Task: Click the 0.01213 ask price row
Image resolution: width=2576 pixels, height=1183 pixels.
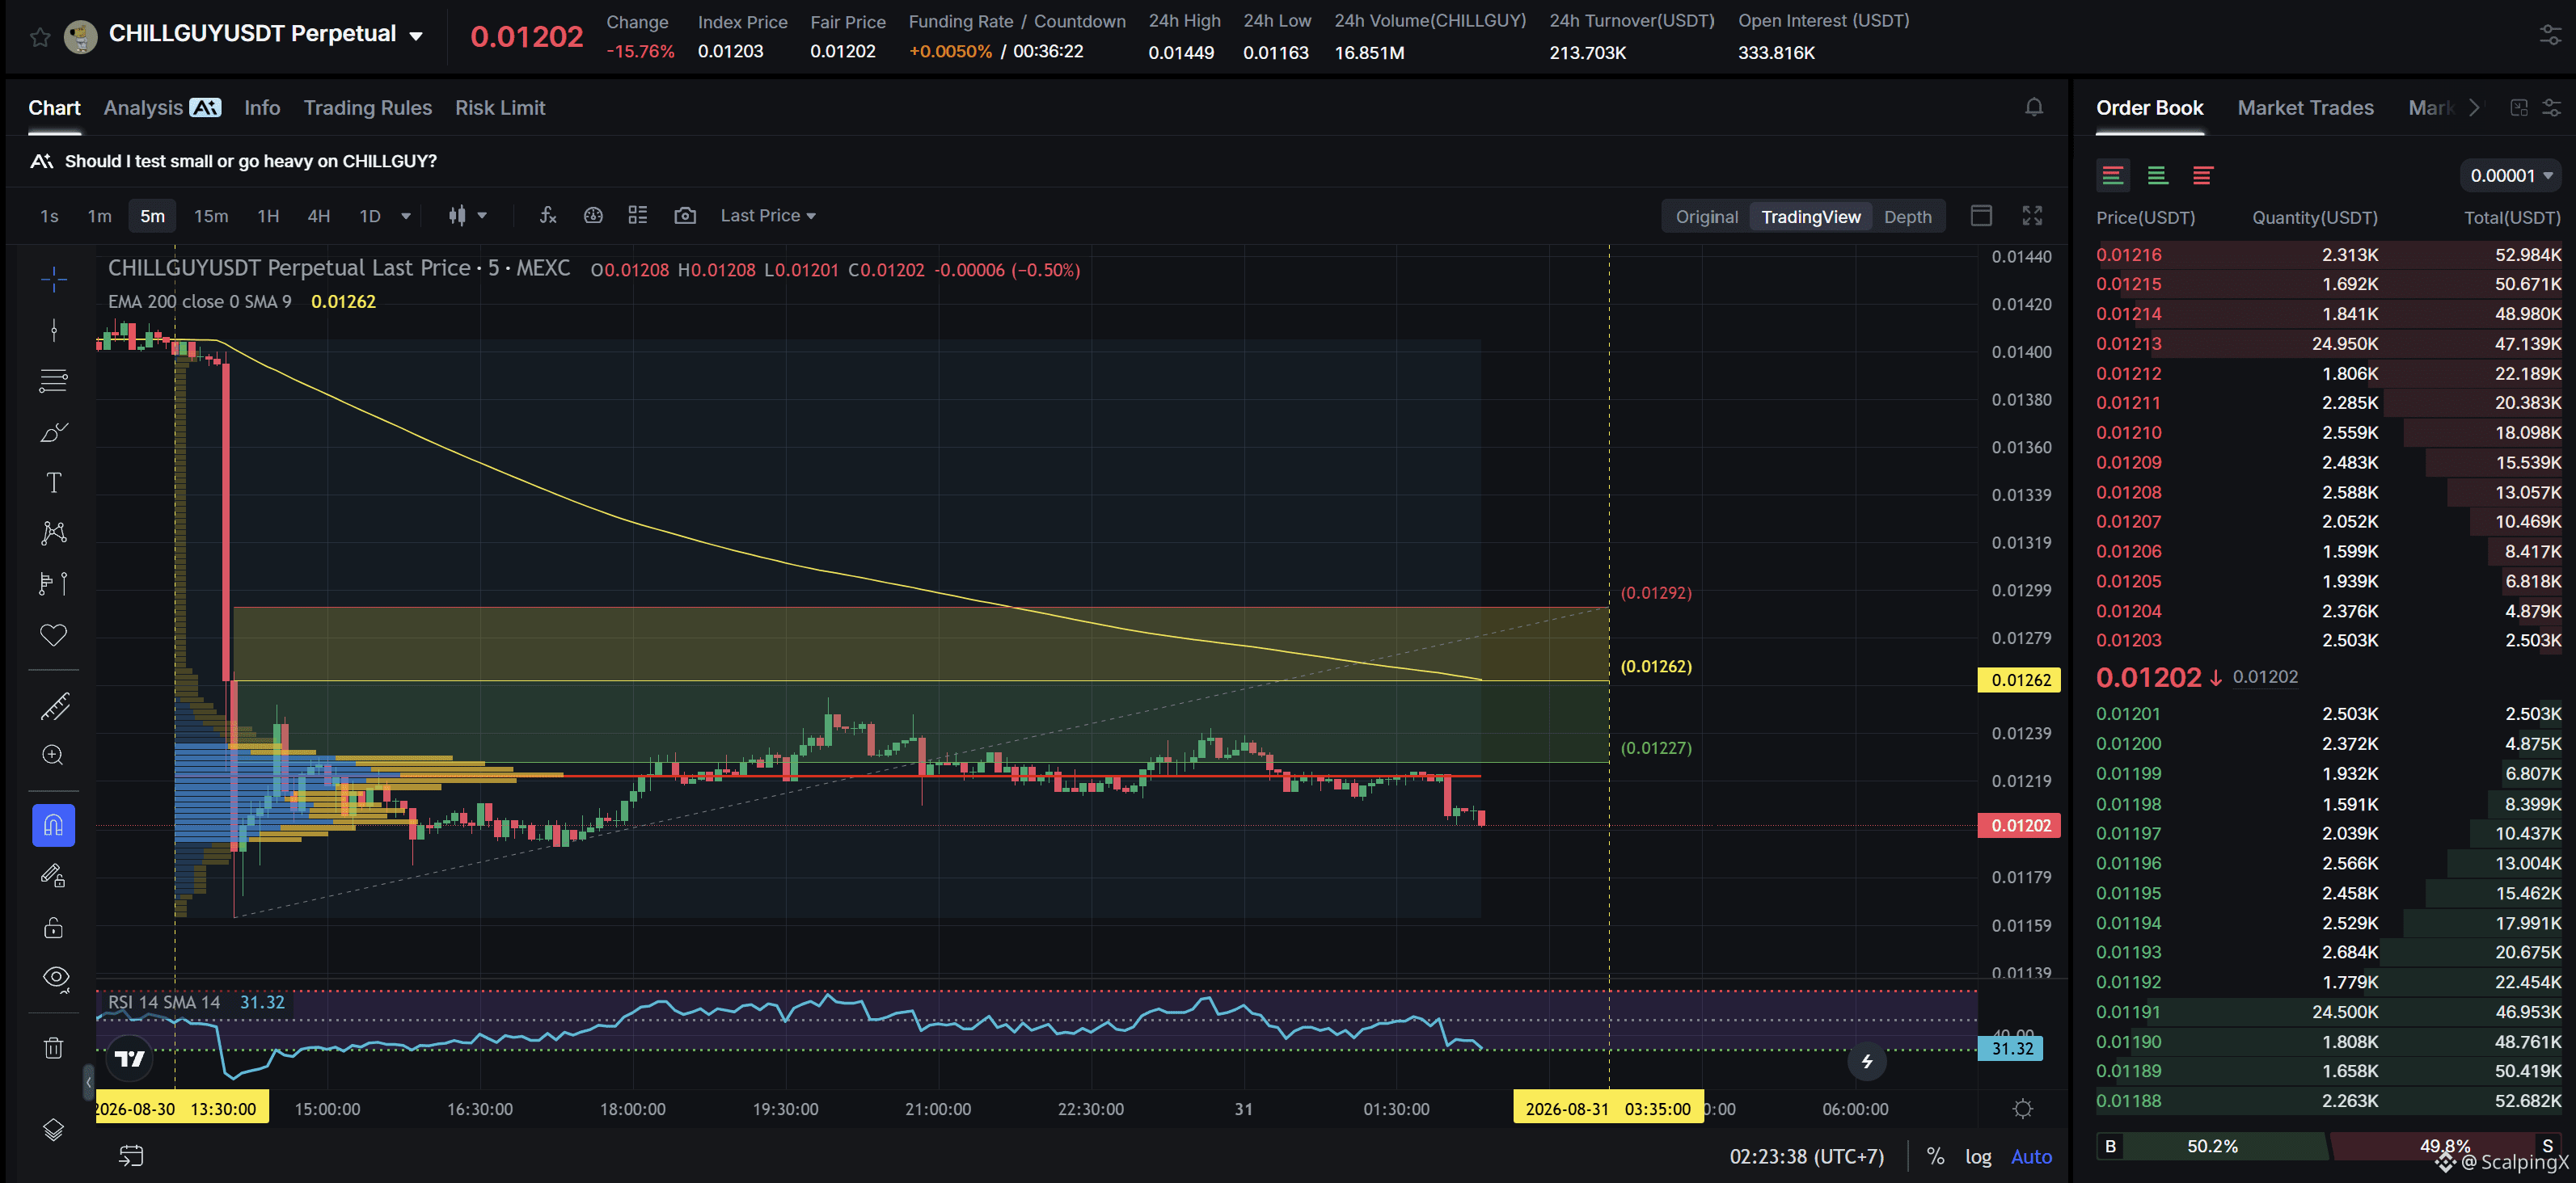Action: coord(2328,343)
